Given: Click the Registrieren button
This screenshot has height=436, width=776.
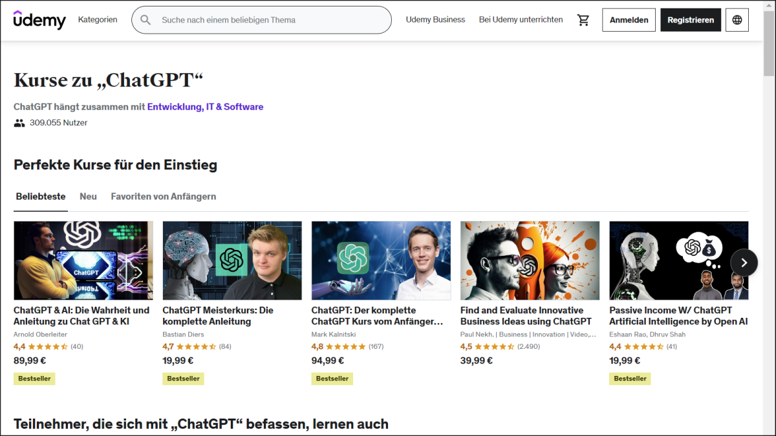Looking at the screenshot, I should [691, 20].
